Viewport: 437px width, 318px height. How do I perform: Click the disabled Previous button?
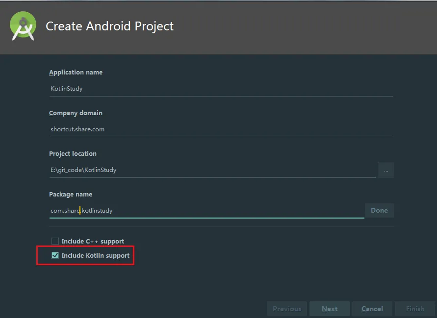tap(287, 309)
